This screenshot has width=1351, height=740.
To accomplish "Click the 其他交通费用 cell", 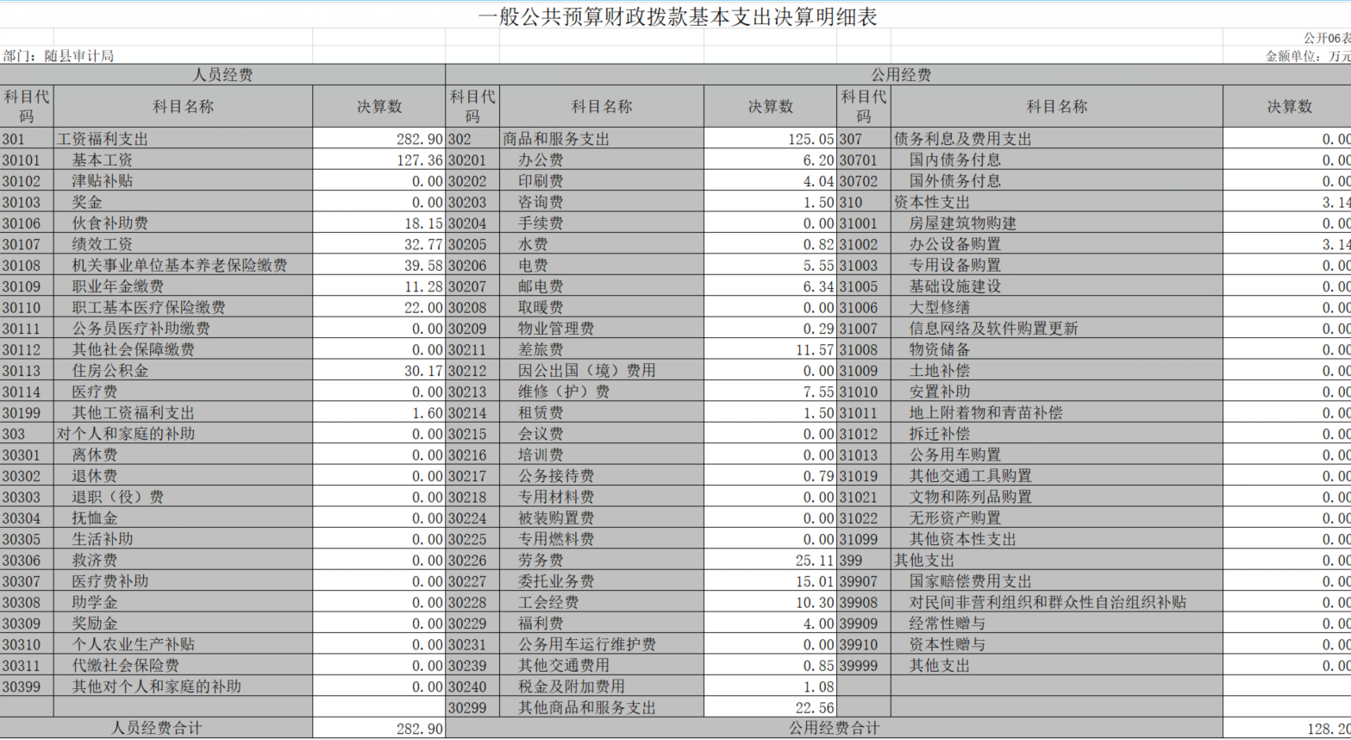I will (x=602, y=666).
